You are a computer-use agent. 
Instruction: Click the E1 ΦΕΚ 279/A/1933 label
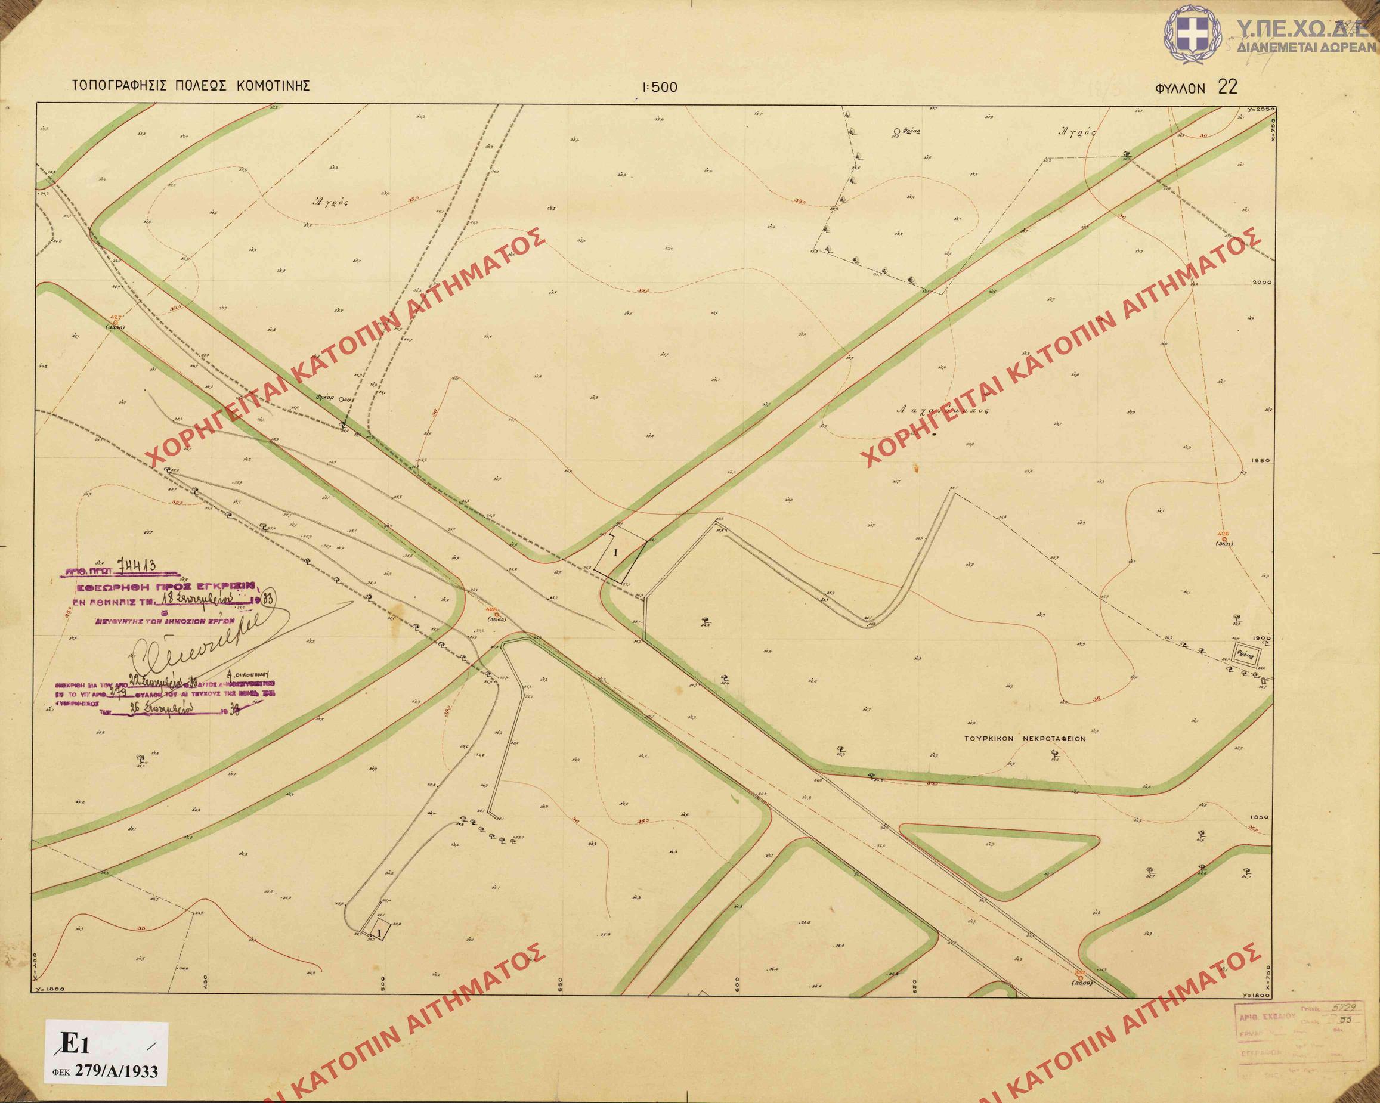tap(106, 1053)
